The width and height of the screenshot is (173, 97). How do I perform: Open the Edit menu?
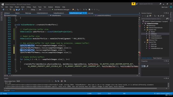pyautogui.click(x=6, y=7)
